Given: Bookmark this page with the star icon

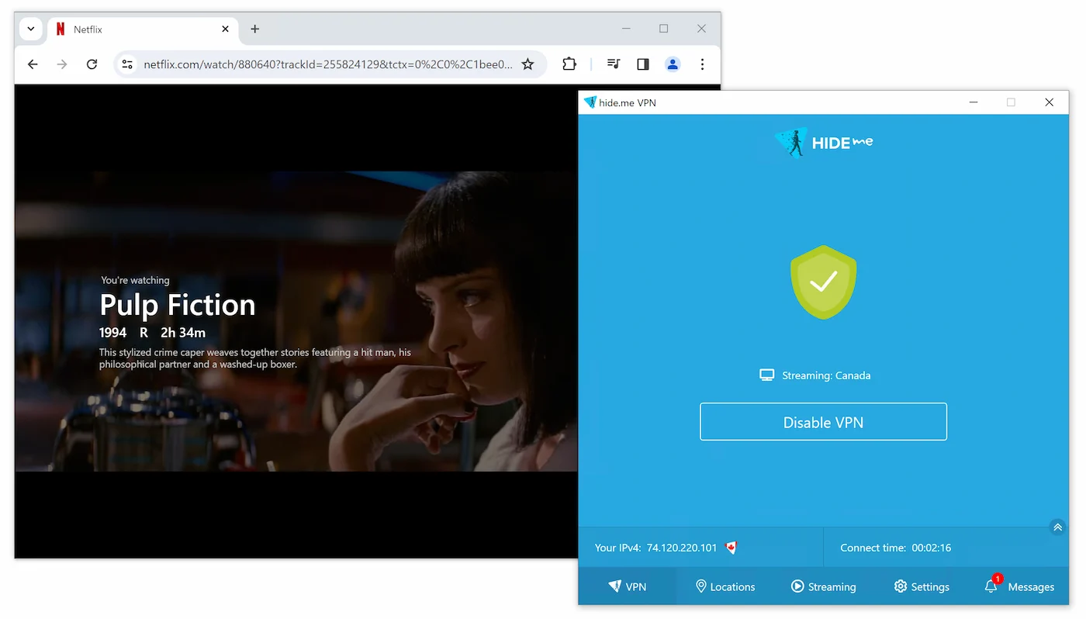Looking at the screenshot, I should 527,64.
